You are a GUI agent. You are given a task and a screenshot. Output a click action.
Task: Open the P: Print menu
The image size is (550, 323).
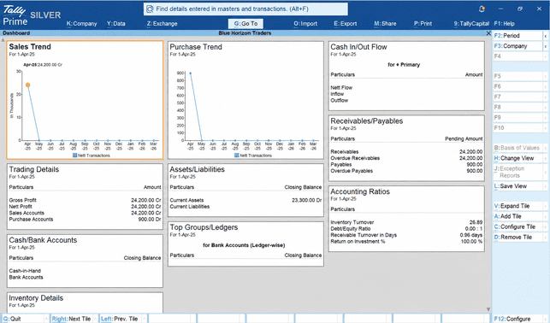[x=423, y=24]
